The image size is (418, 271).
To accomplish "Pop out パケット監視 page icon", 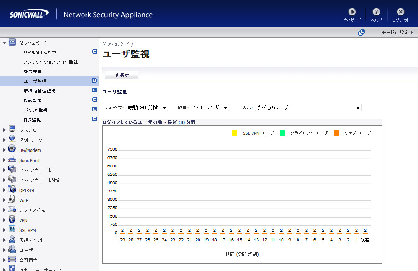I will (x=94, y=109).
